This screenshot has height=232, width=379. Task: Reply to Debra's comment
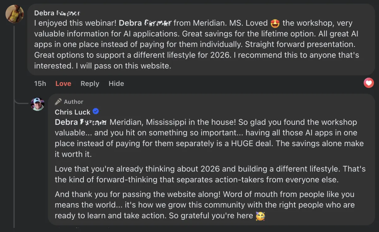click(90, 83)
